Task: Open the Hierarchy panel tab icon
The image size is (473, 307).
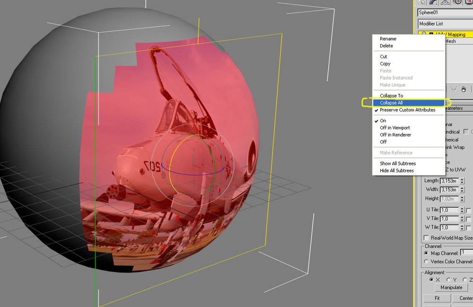Action: click(445, 2)
